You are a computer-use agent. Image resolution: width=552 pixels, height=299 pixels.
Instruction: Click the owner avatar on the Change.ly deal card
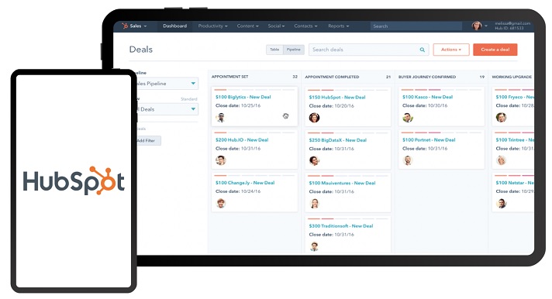221,203
